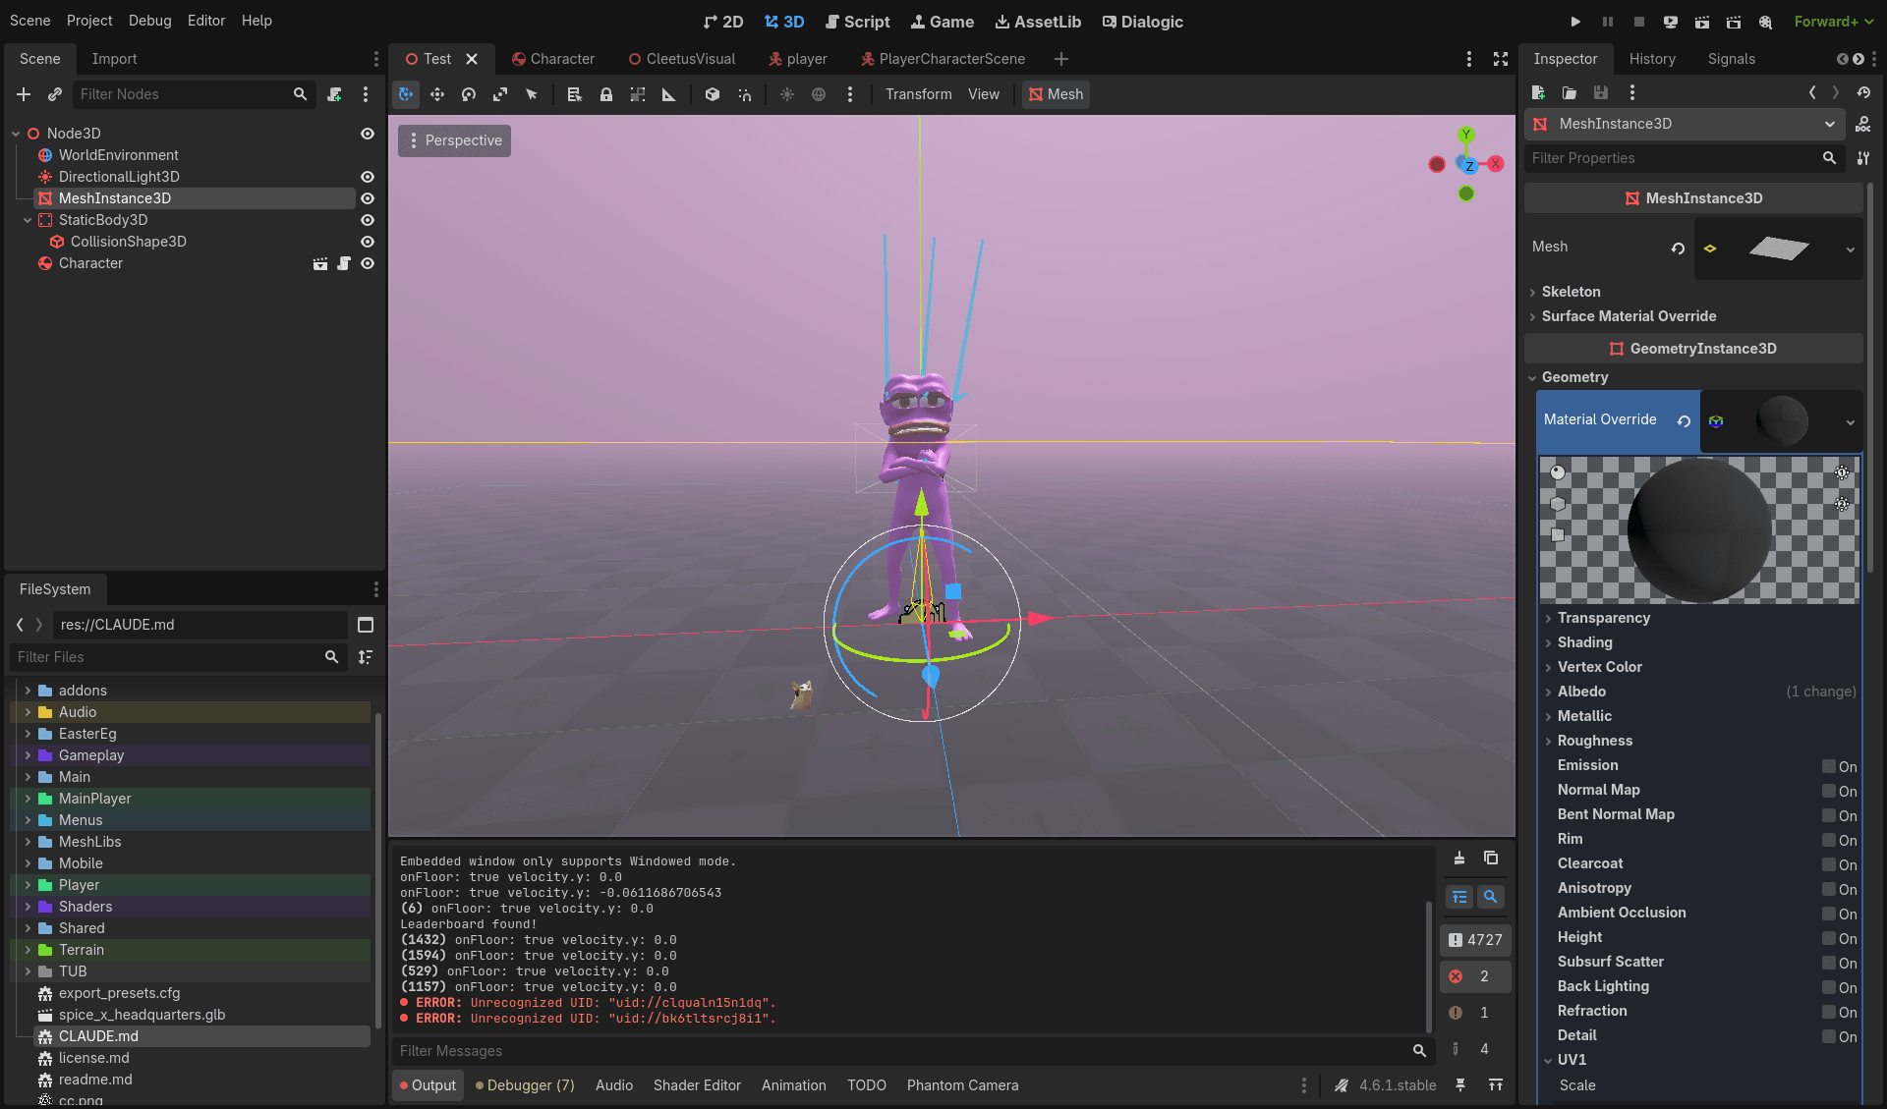Click the Add new node plus icon

24,94
